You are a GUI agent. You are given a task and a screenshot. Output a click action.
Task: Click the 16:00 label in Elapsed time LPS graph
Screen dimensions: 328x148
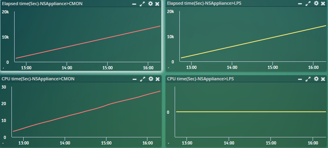pos(313,67)
